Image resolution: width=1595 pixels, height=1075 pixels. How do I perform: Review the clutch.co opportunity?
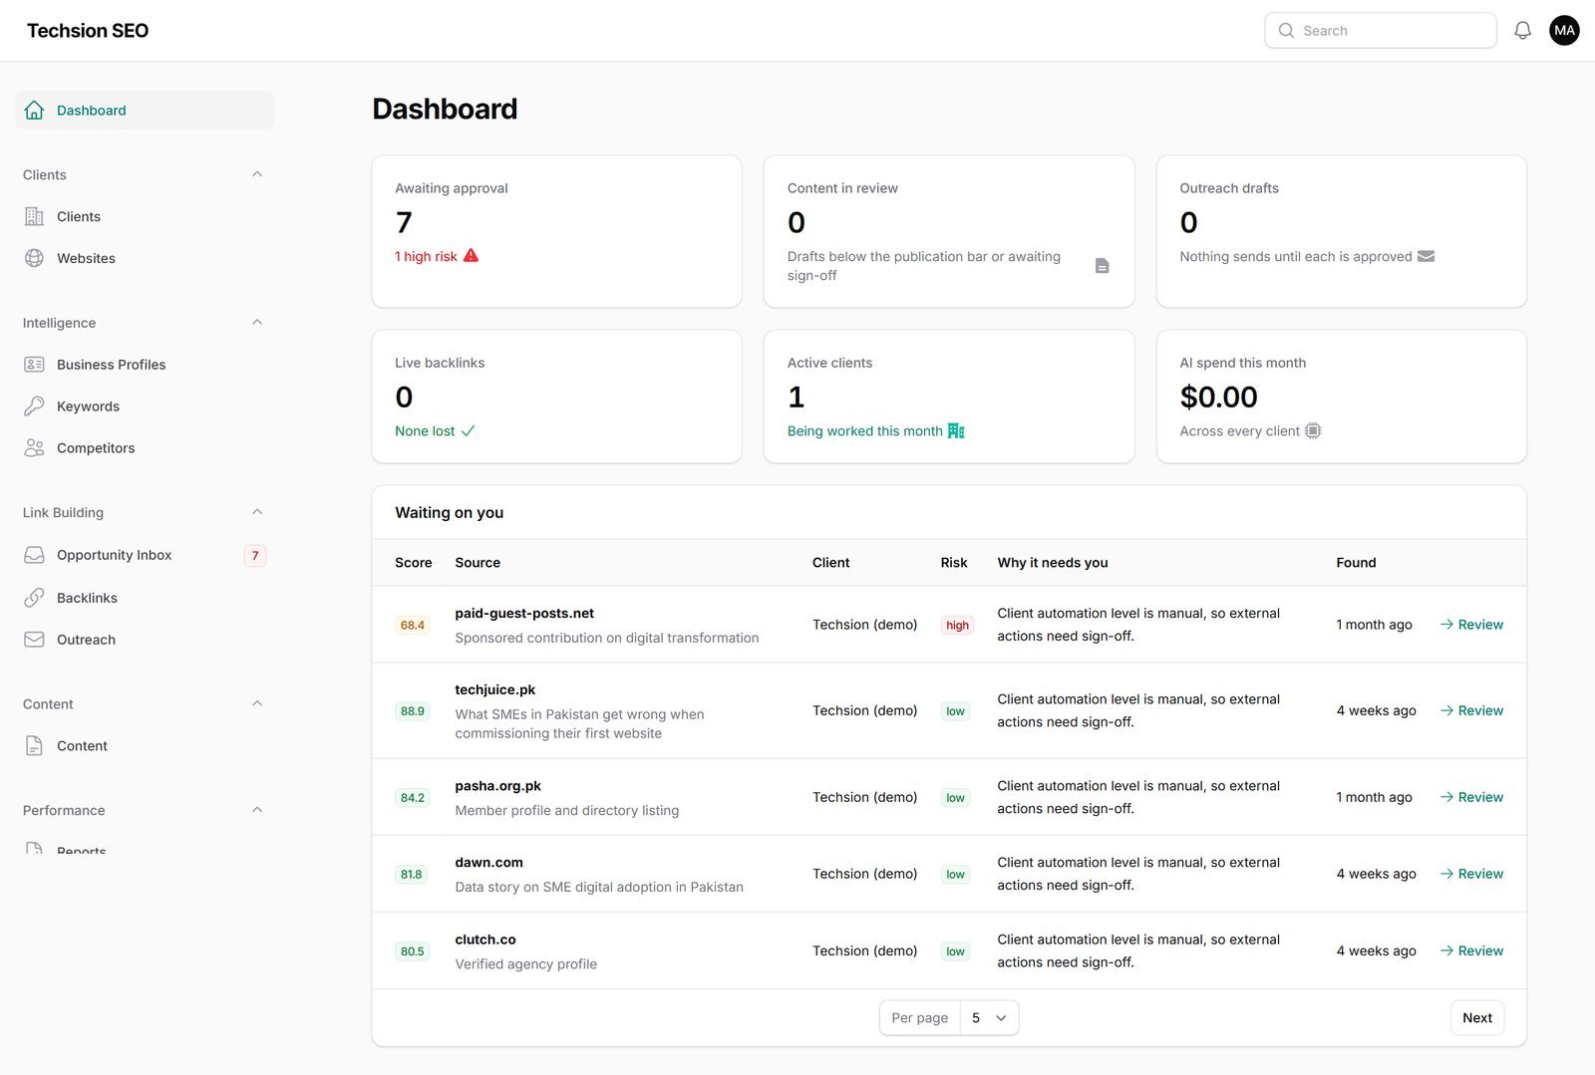(1471, 951)
